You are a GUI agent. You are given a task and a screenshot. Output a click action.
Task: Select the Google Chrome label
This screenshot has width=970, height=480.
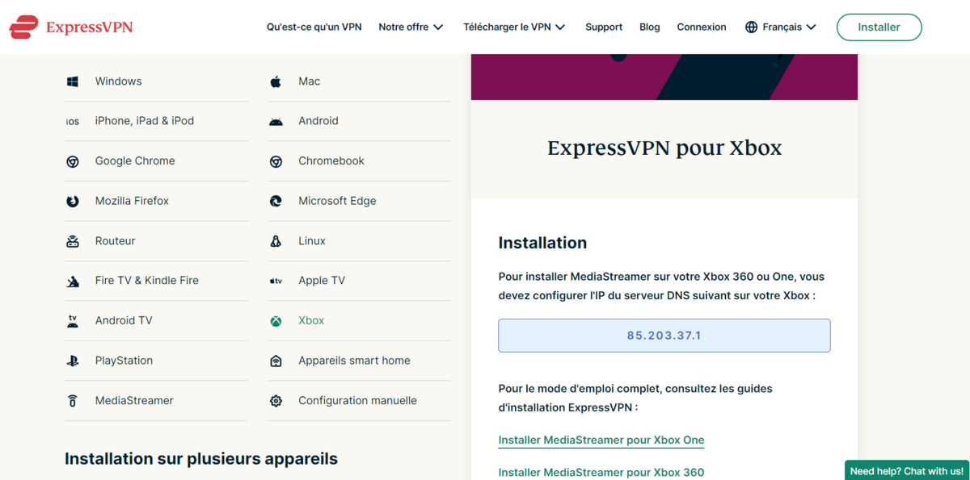pyautogui.click(x=135, y=161)
